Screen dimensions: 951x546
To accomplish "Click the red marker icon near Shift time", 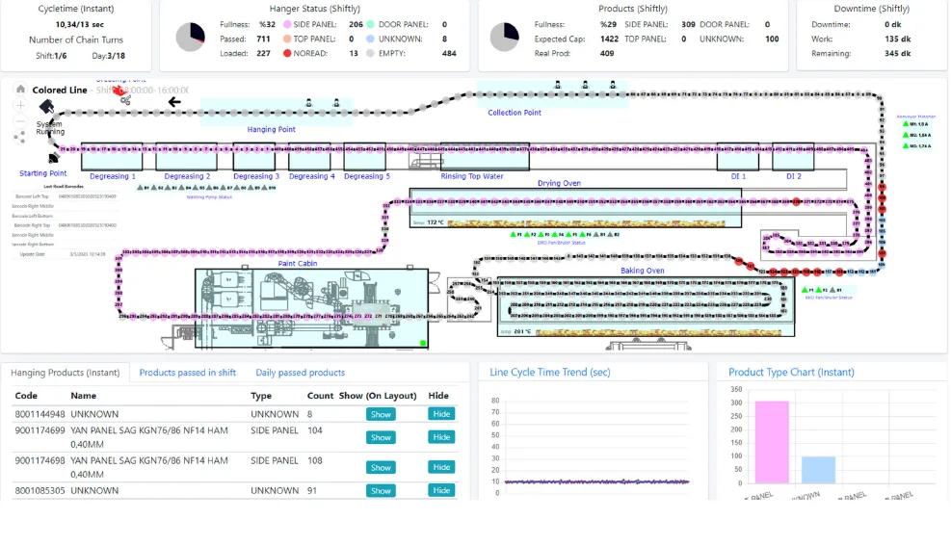I will (x=119, y=91).
